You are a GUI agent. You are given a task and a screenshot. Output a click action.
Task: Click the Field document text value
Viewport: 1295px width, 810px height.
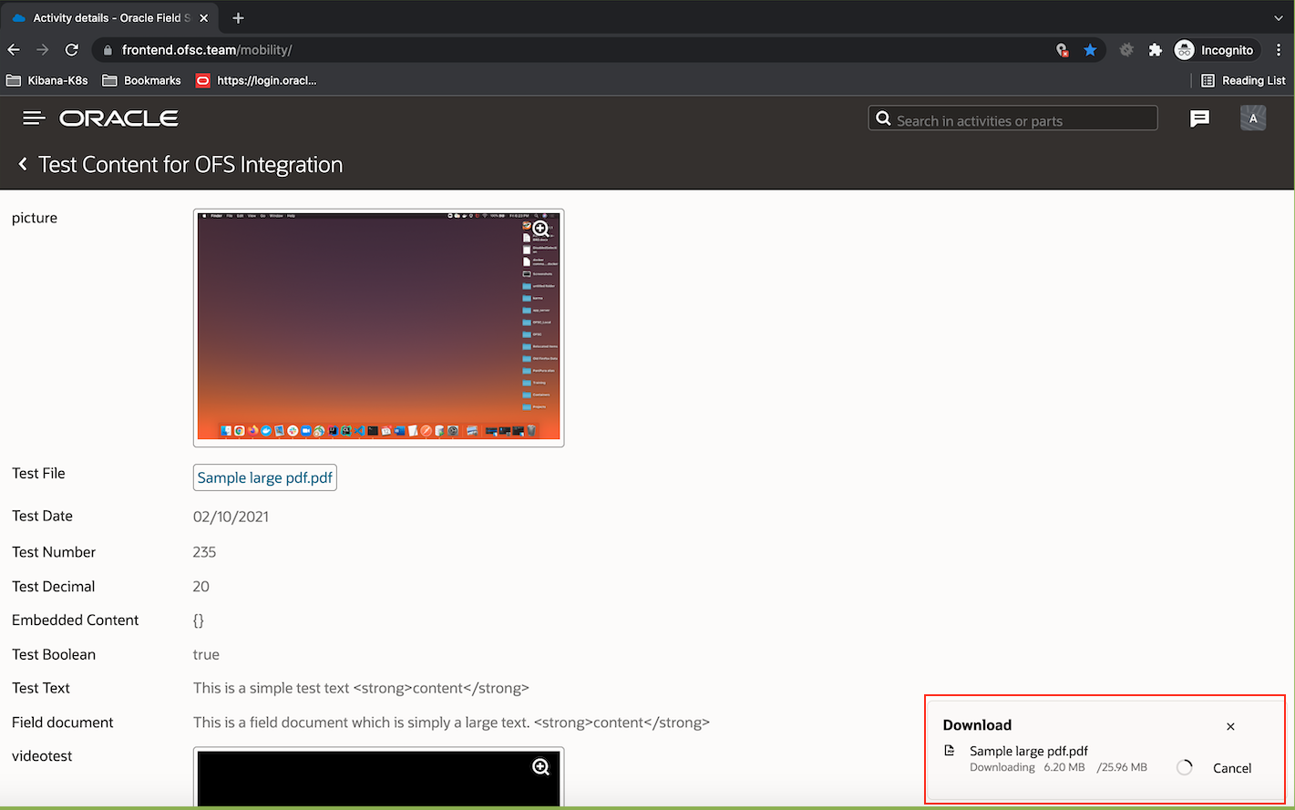coord(451,723)
